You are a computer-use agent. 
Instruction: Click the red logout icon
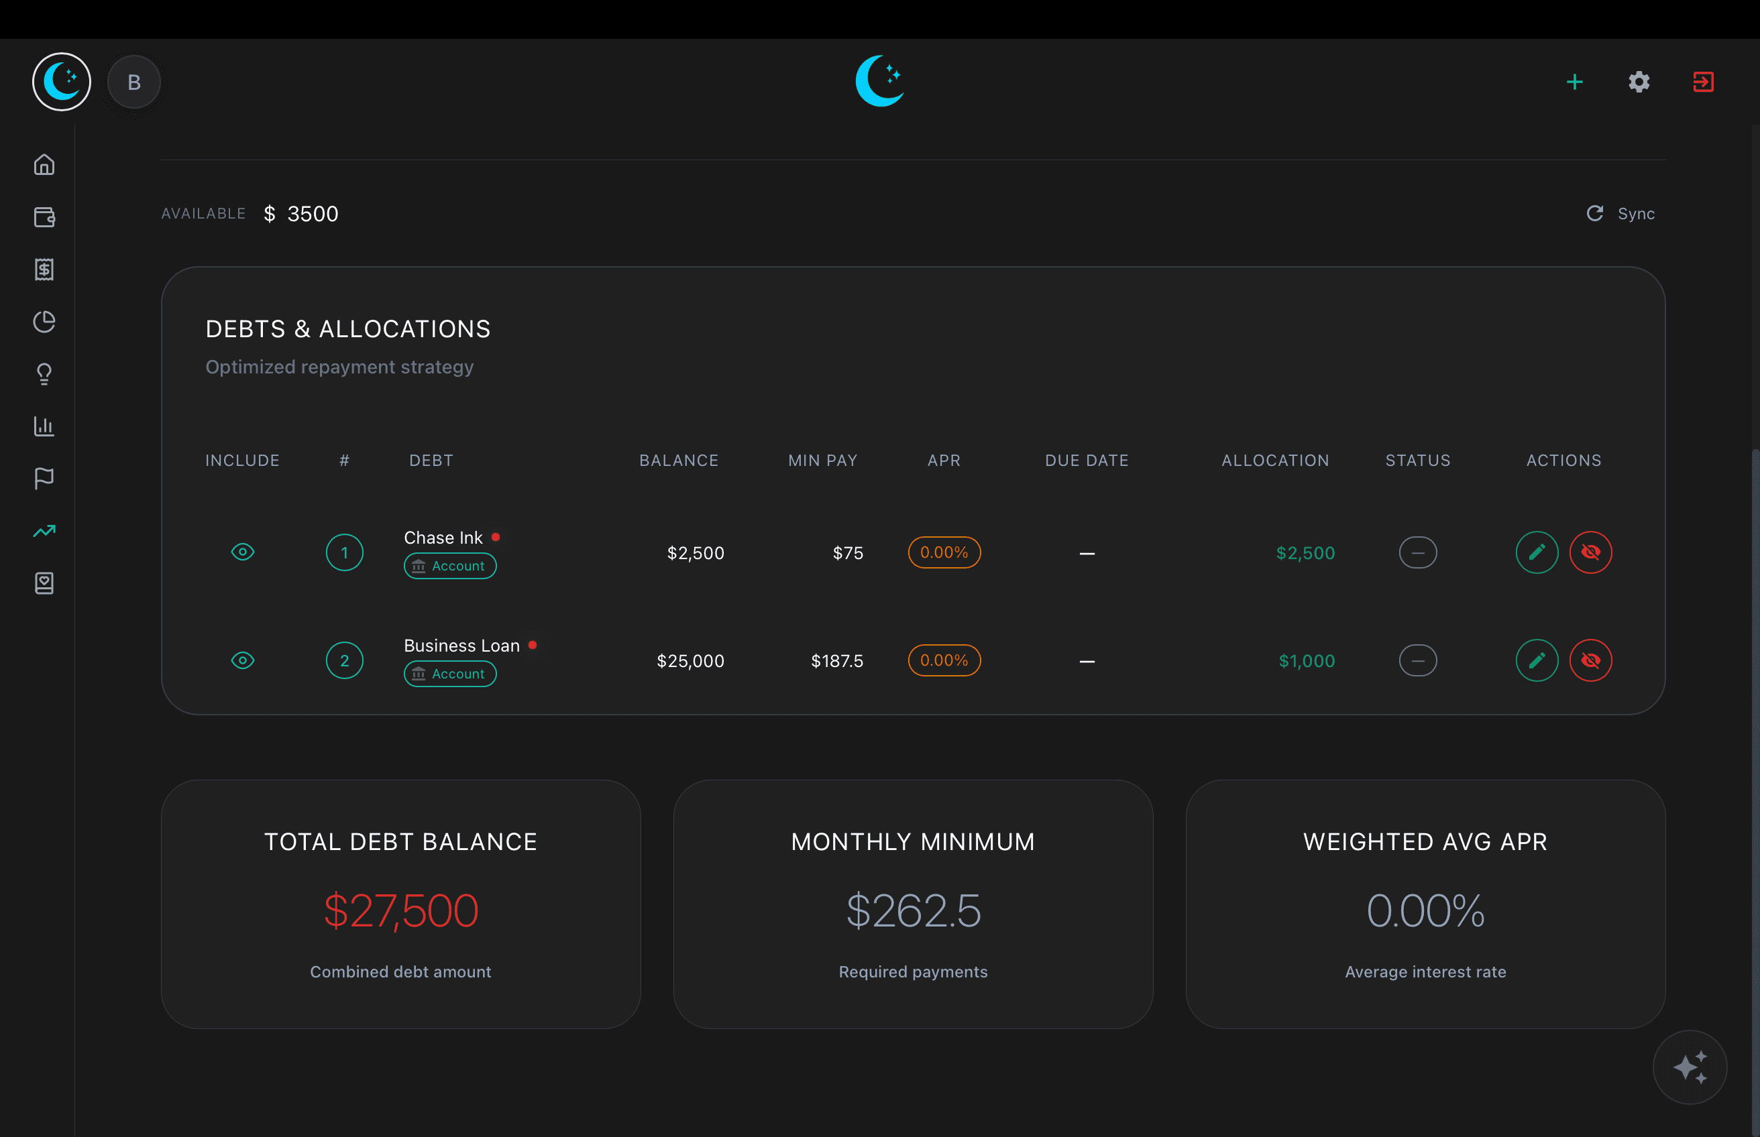click(x=1702, y=82)
